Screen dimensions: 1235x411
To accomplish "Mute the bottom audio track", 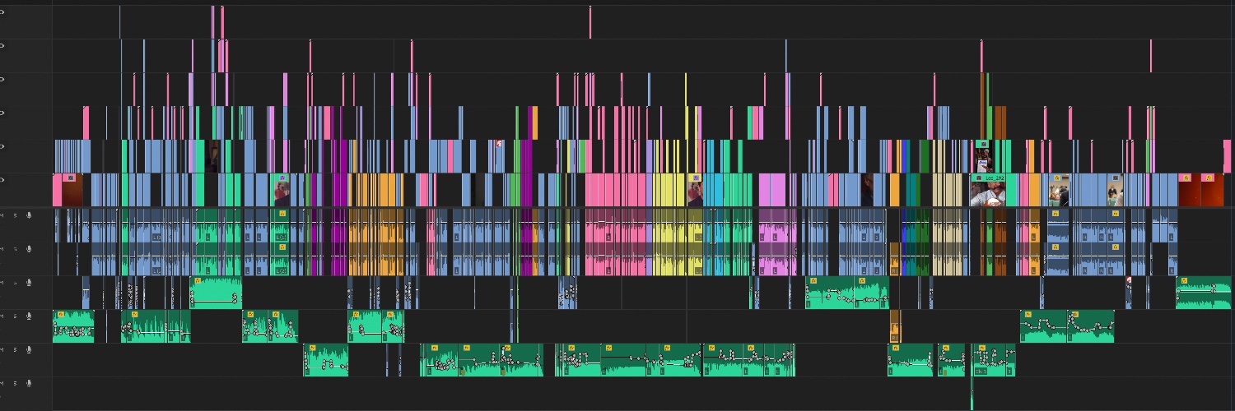I will [2, 384].
